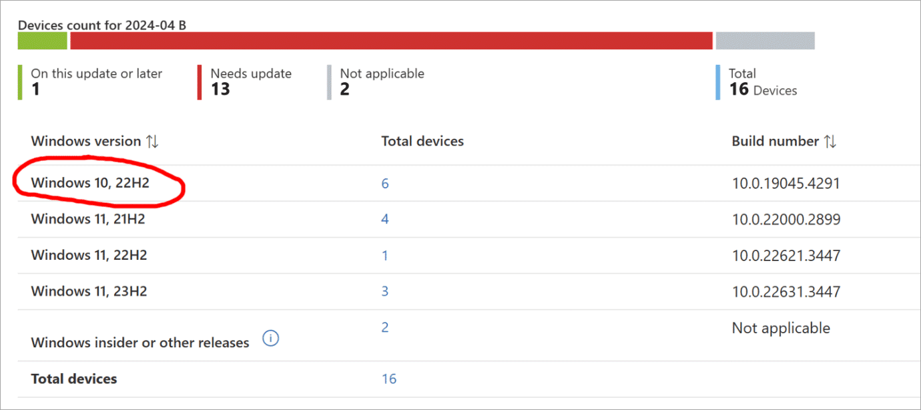Sort the table by Build number

(x=830, y=142)
